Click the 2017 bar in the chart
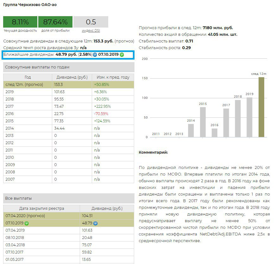This screenshot has width=275, height=264. click(226, 123)
